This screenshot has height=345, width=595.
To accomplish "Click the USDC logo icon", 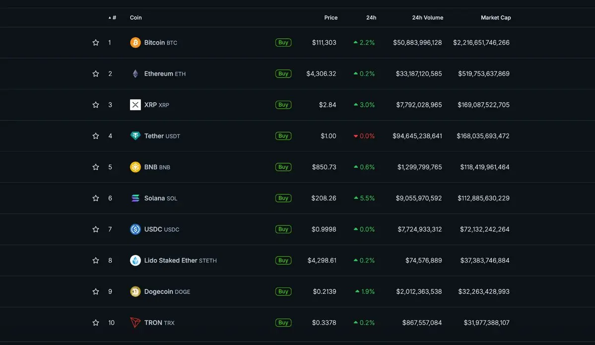I will click(135, 229).
